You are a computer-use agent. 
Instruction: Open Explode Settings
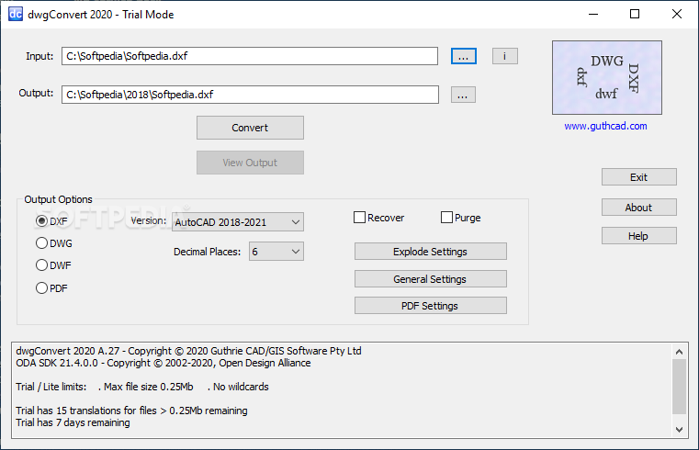point(431,252)
